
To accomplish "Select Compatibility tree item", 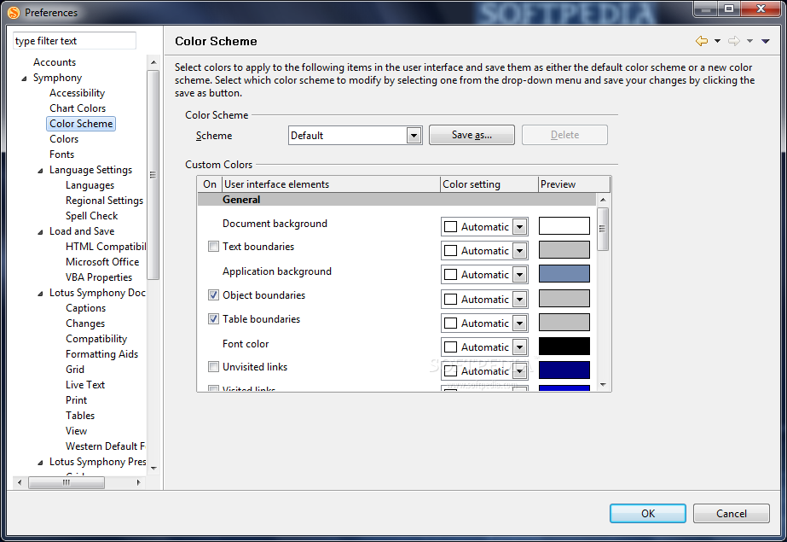I will pyautogui.click(x=95, y=339).
